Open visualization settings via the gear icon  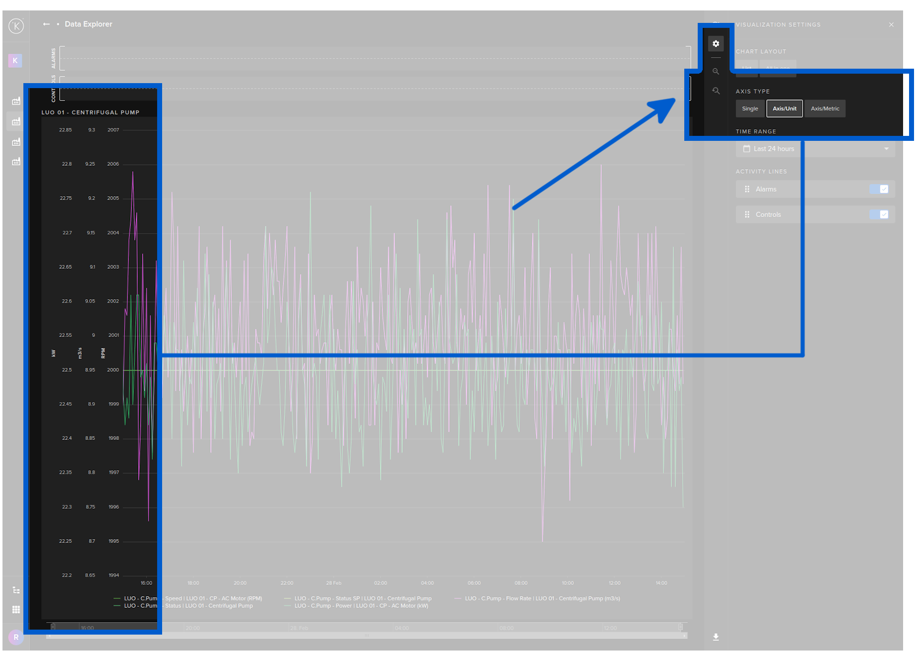[x=716, y=44]
